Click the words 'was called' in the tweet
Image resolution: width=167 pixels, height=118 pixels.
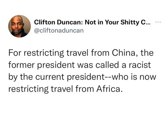tap(98, 65)
